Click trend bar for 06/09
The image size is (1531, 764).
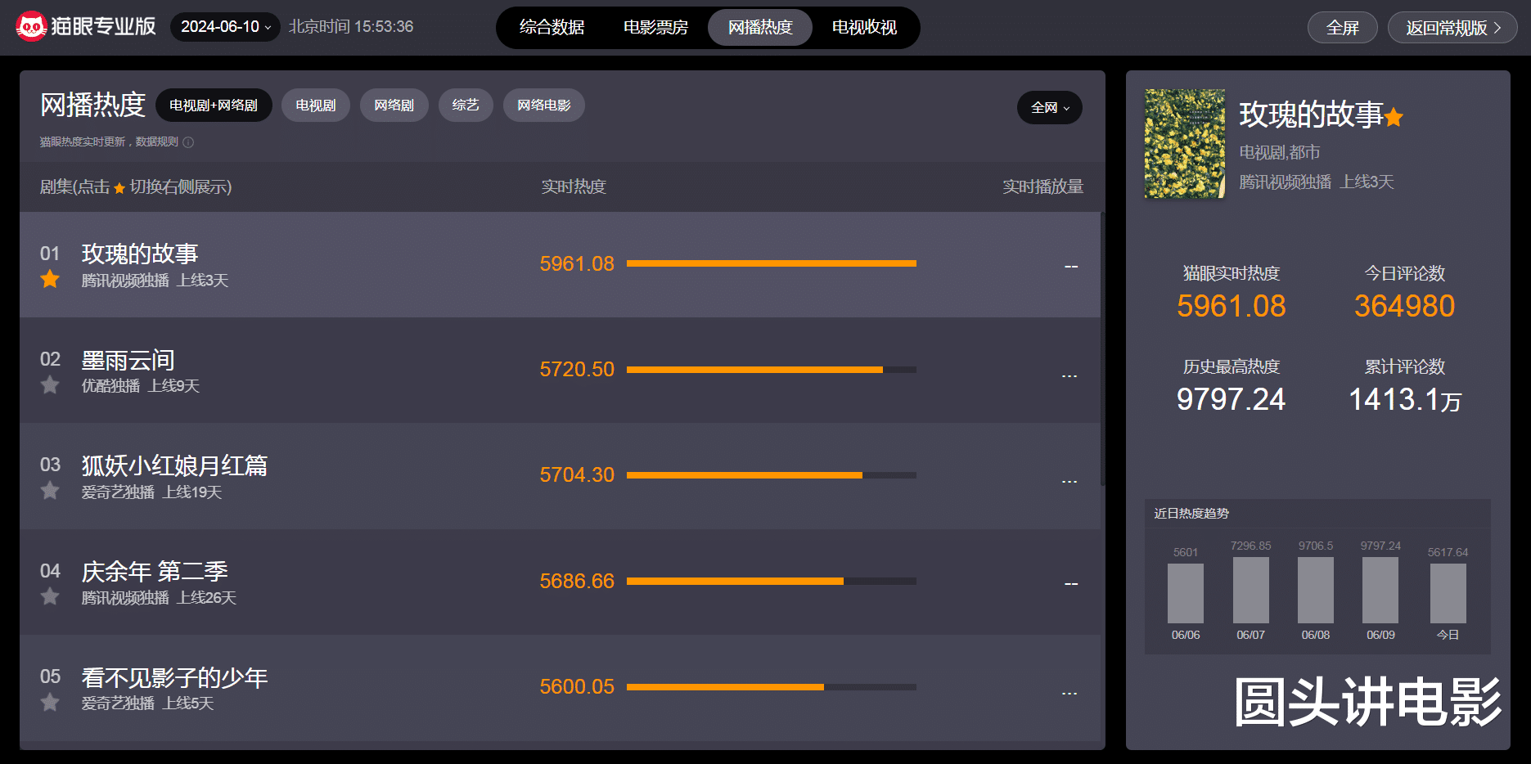coord(1380,590)
